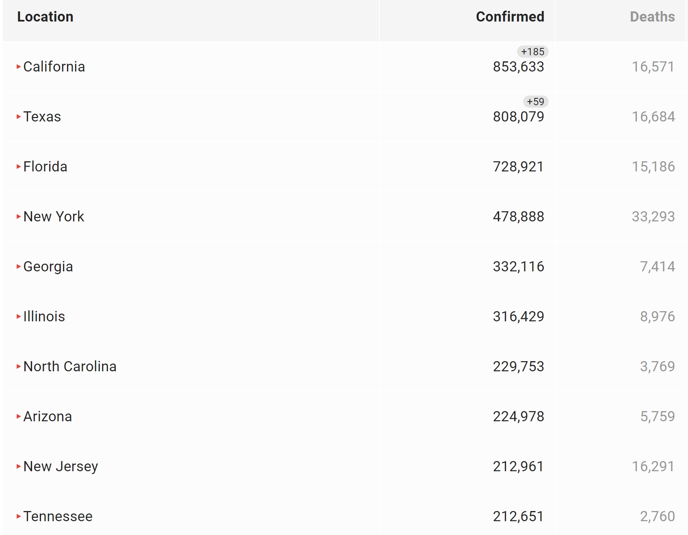Select New York's deaths value 33,293
This screenshot has height=535, width=688.
(x=653, y=217)
